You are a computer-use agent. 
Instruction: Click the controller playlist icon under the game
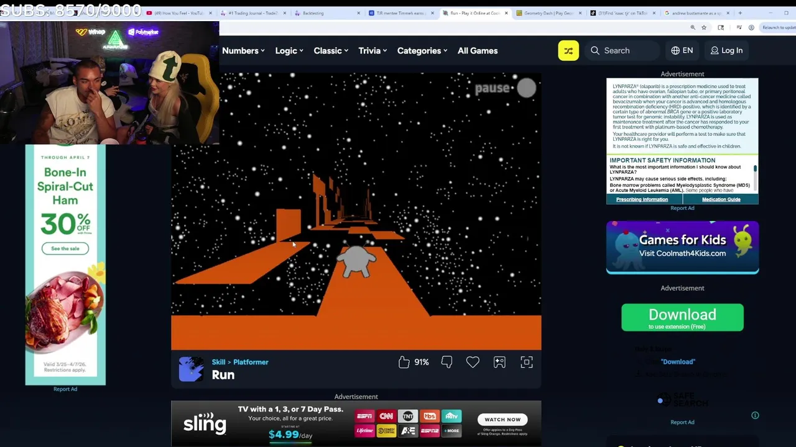[499, 362]
